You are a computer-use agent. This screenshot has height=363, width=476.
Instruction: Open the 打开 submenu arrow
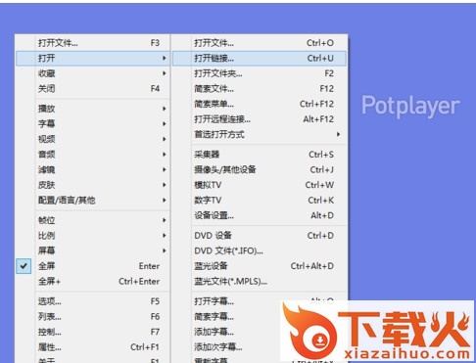coord(165,59)
